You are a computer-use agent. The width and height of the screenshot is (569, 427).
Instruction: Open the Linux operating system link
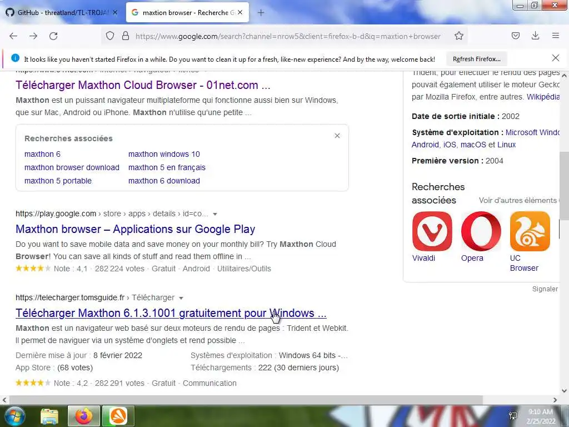(x=507, y=145)
